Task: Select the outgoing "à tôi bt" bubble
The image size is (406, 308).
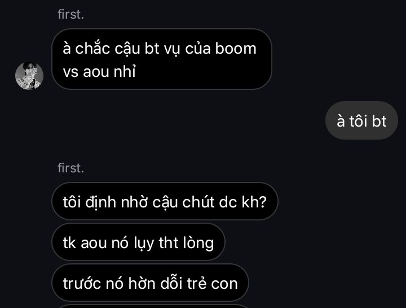Action: pyautogui.click(x=361, y=120)
